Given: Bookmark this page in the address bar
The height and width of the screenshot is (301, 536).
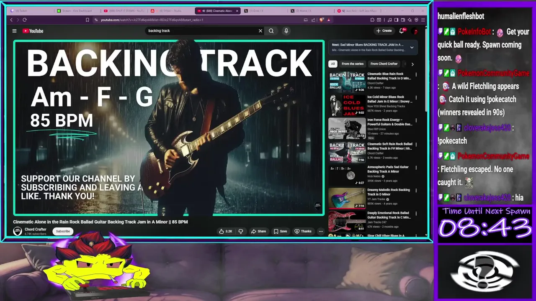Looking at the screenshot, I should [87, 20].
